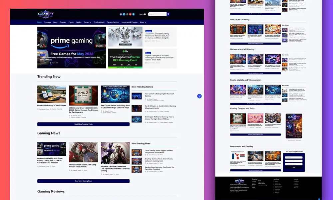Open the YouTube social icon in the header
The width and height of the screenshot is (333, 200).
(131, 14)
